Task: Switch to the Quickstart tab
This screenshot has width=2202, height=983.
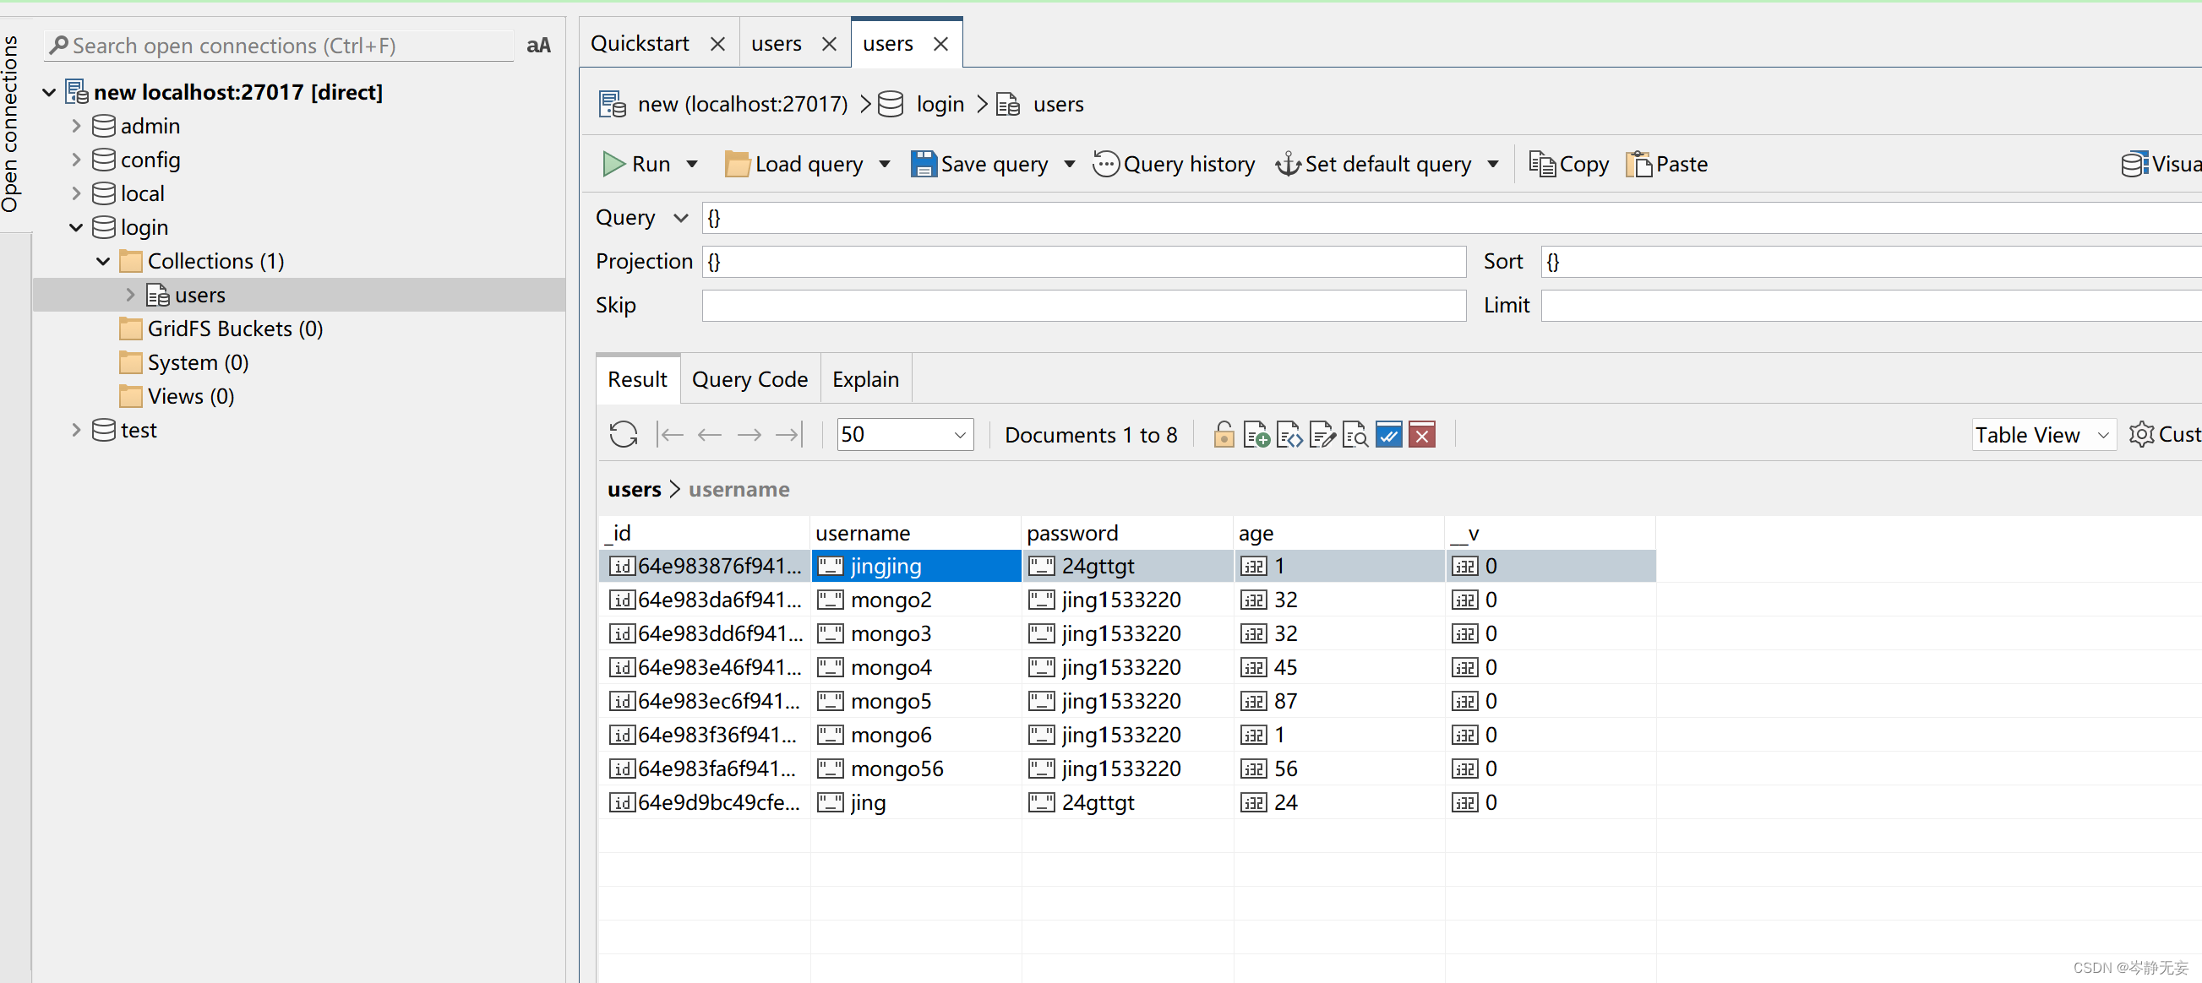Action: [x=640, y=44]
